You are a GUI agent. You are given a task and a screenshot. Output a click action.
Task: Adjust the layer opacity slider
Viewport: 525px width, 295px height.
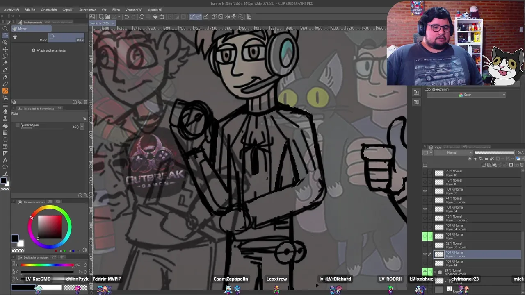point(494,153)
